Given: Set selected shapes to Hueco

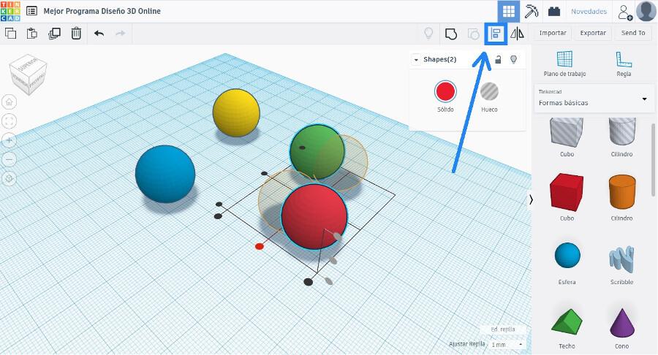Looking at the screenshot, I should coord(489,91).
